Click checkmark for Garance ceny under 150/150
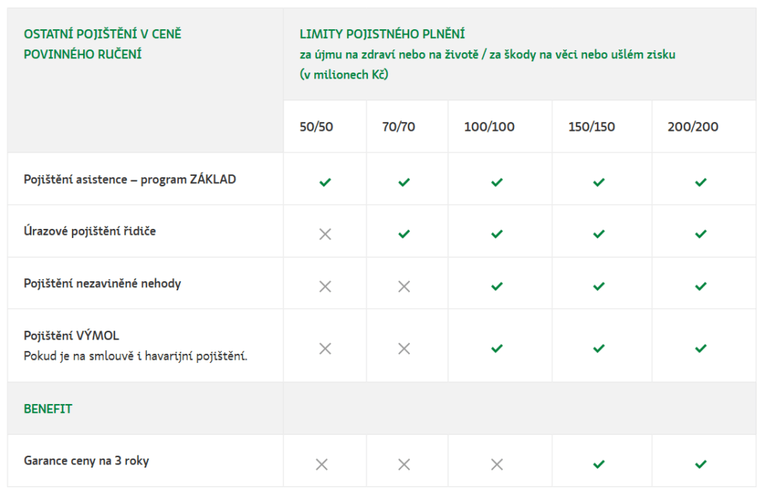This screenshot has width=766, height=499. (x=598, y=465)
